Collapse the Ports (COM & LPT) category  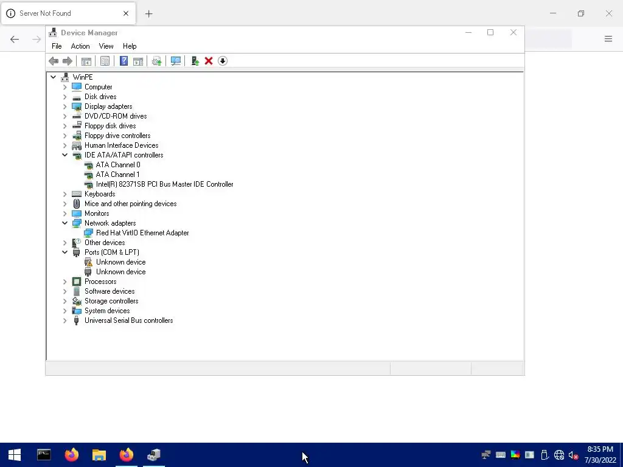pos(64,252)
